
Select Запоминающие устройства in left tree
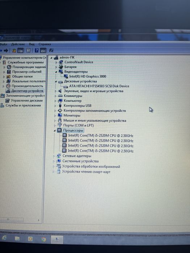(x=25, y=96)
